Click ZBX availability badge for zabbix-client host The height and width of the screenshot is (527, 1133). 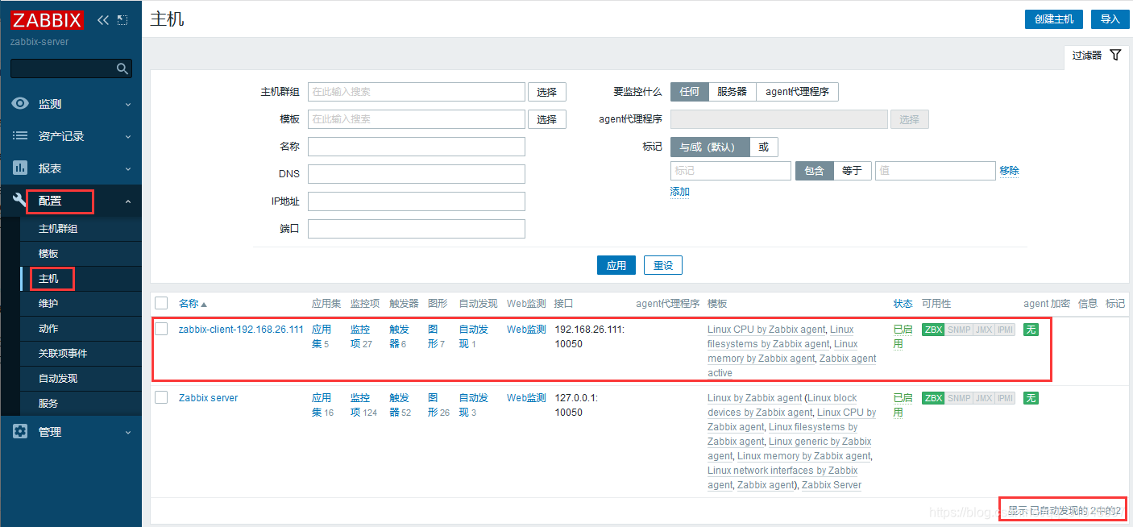pyautogui.click(x=932, y=330)
